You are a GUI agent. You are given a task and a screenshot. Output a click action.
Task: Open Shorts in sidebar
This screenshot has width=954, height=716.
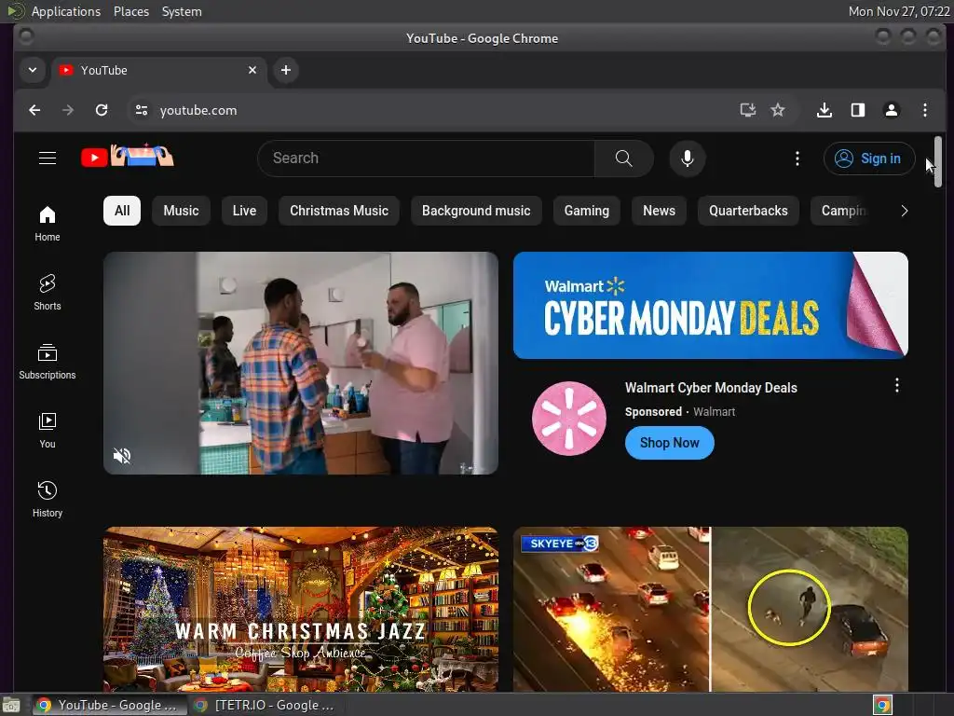point(48,292)
